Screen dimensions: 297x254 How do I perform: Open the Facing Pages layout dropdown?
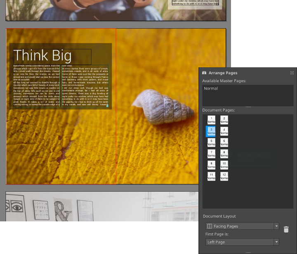pyautogui.click(x=242, y=226)
